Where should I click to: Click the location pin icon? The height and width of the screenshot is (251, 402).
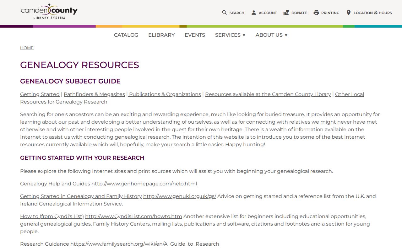[348, 13]
